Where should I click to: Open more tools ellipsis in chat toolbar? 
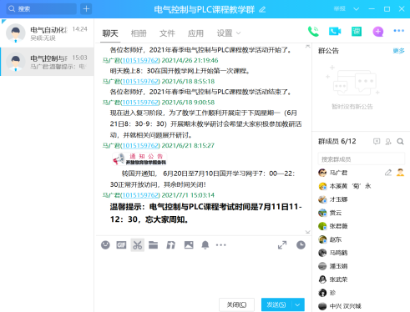pyautogui.click(x=221, y=245)
